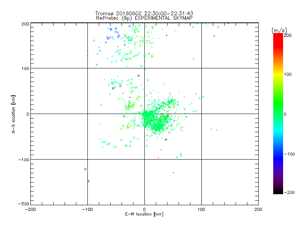Click the y-axis tick label '-200'

[24, 204]
